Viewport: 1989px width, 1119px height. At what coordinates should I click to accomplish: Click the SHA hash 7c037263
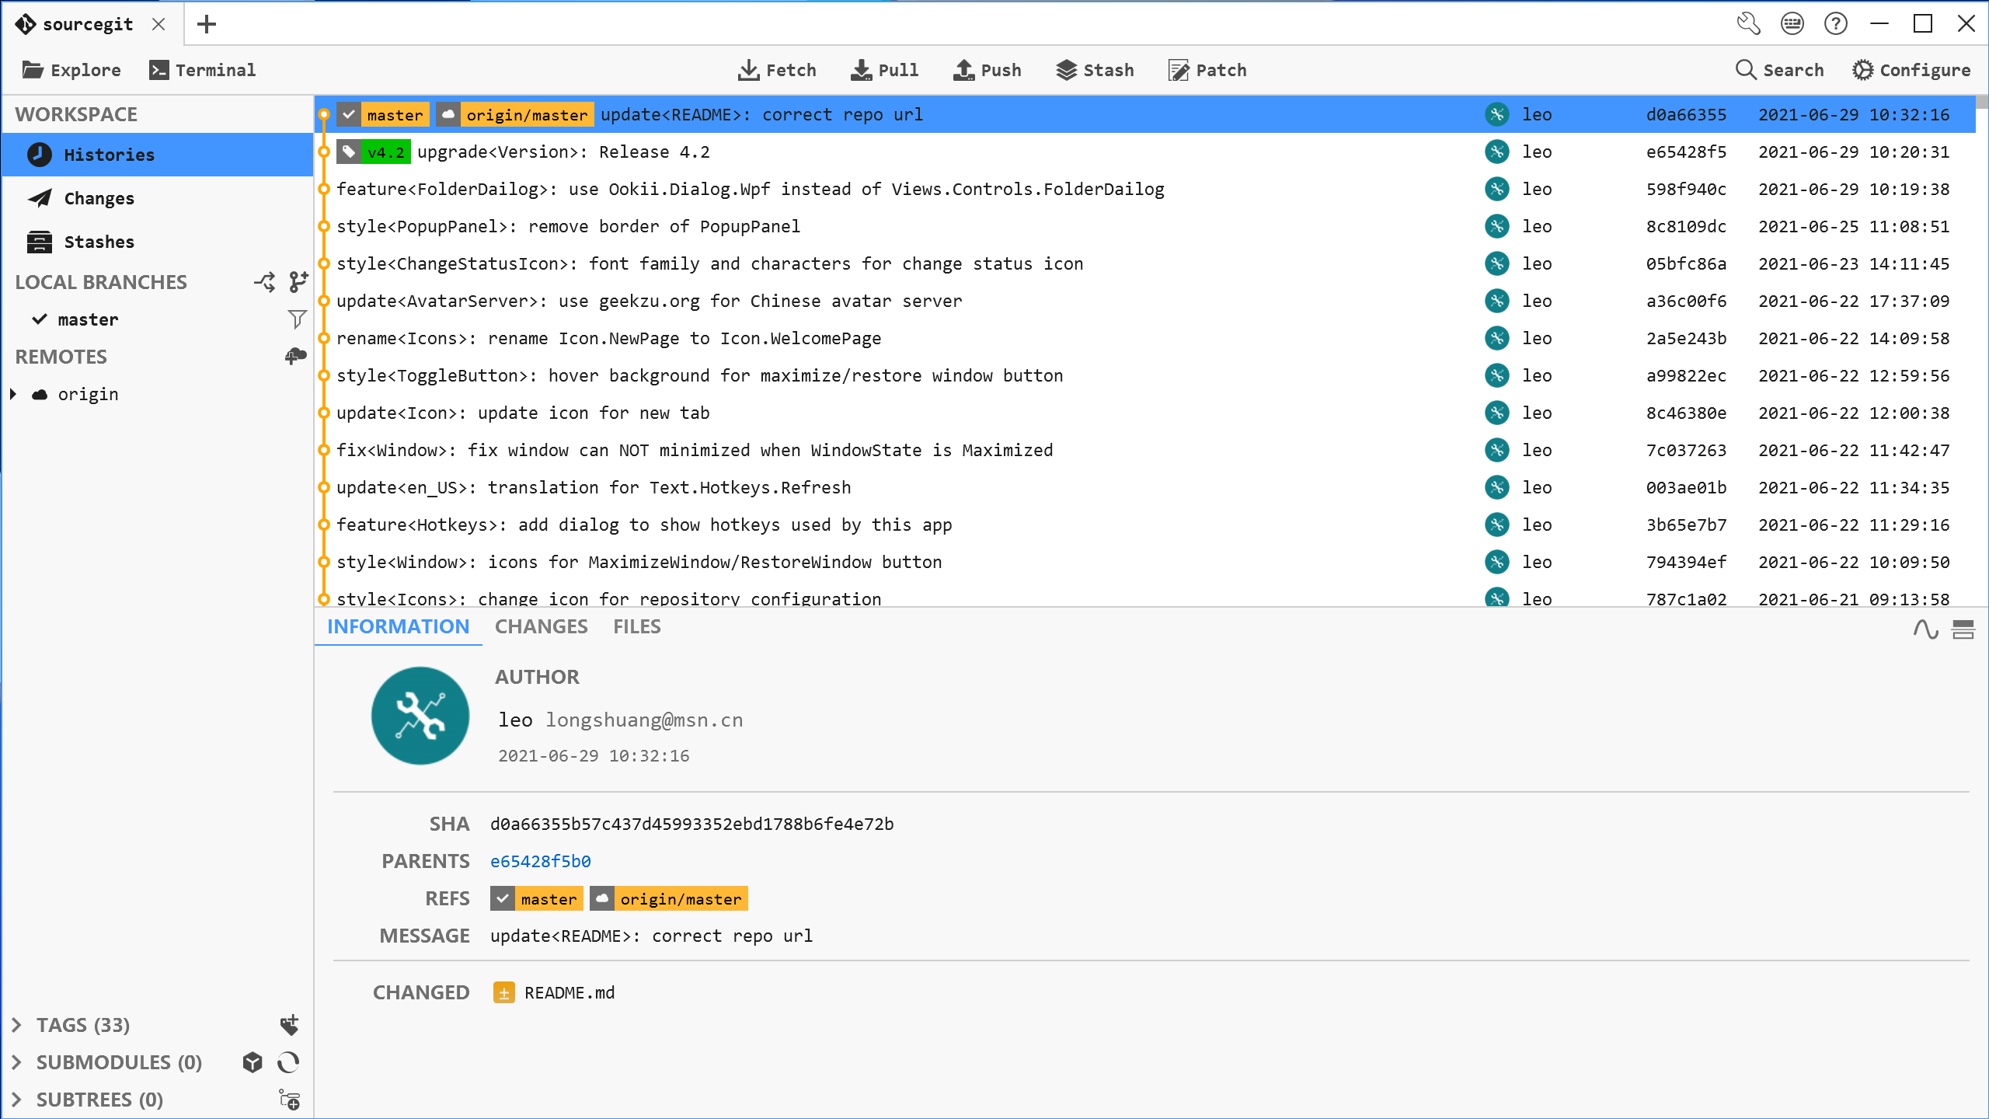click(x=1686, y=450)
